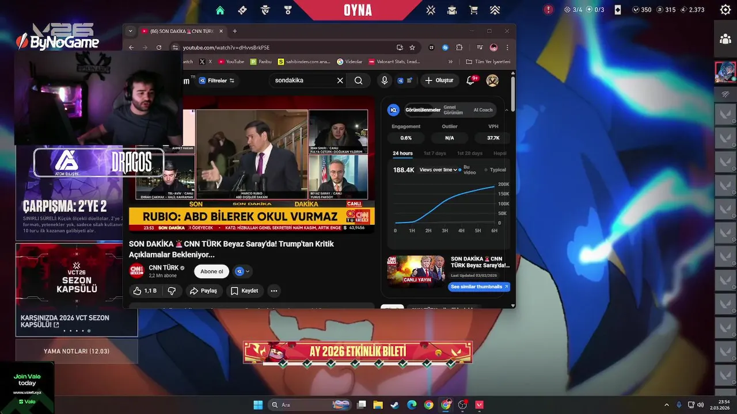Screen dimensions: 737x414
Task: Open the rank chevrons icon
Action: [495, 10]
